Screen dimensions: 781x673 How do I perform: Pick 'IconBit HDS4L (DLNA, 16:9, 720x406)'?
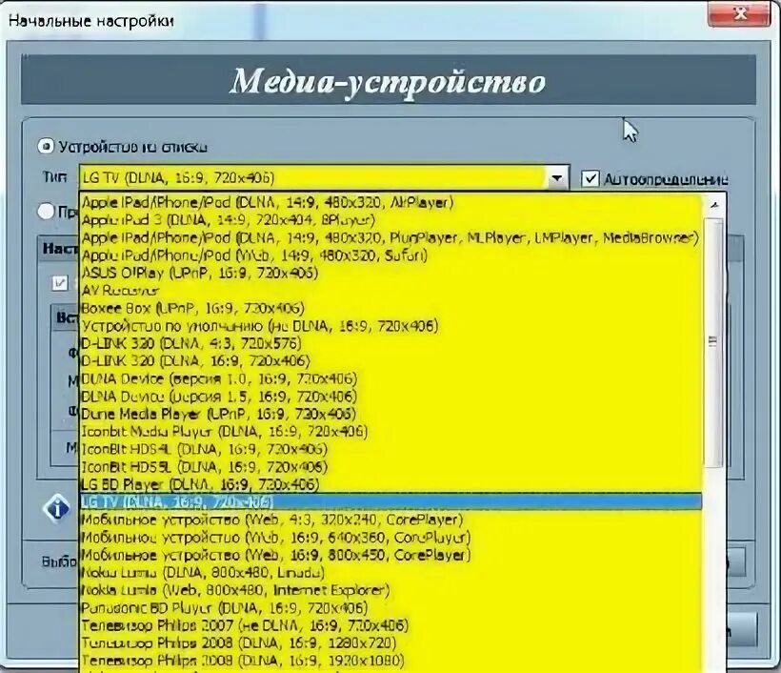390,449
